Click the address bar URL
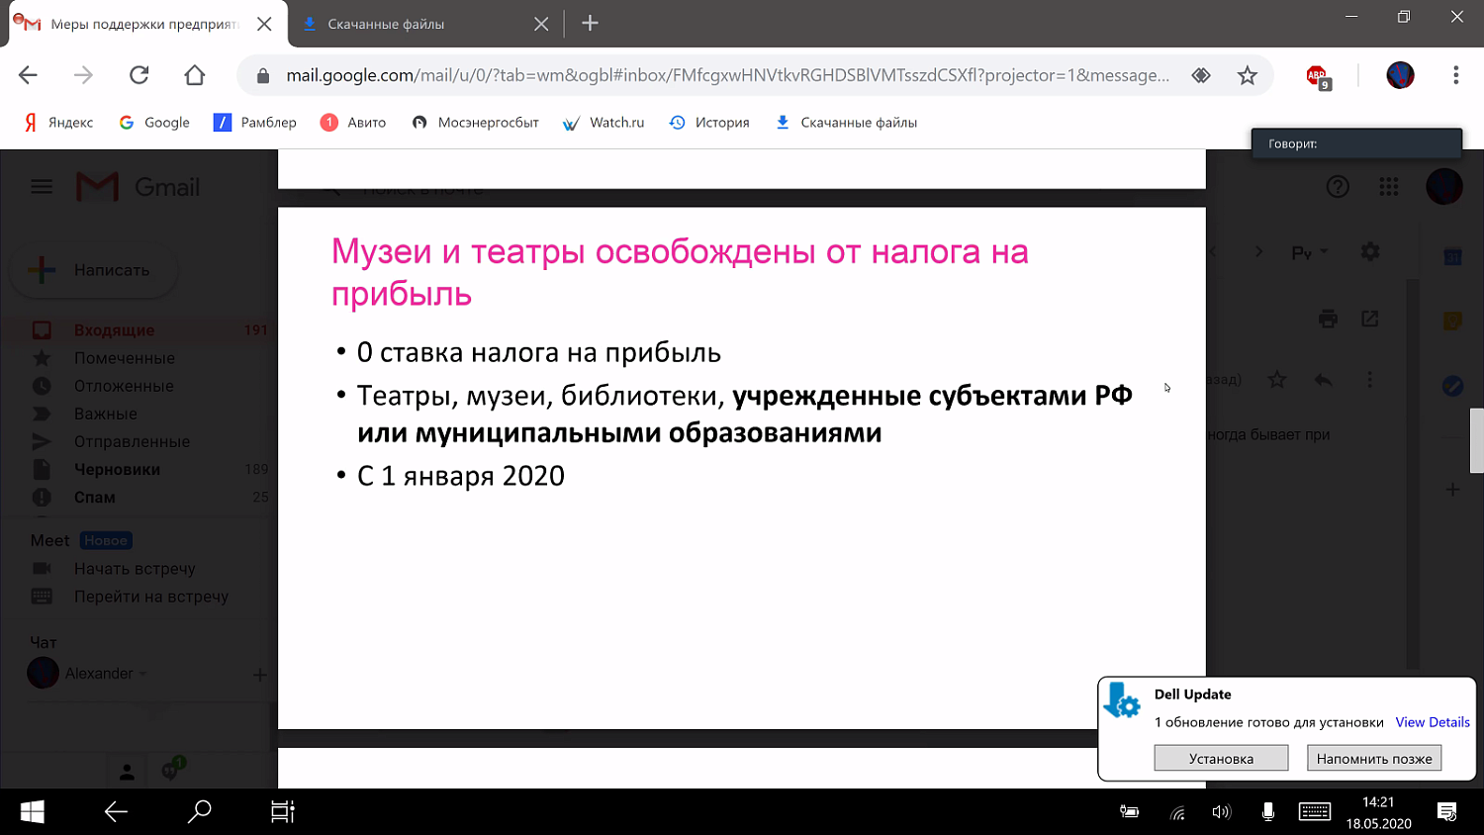 727,75
